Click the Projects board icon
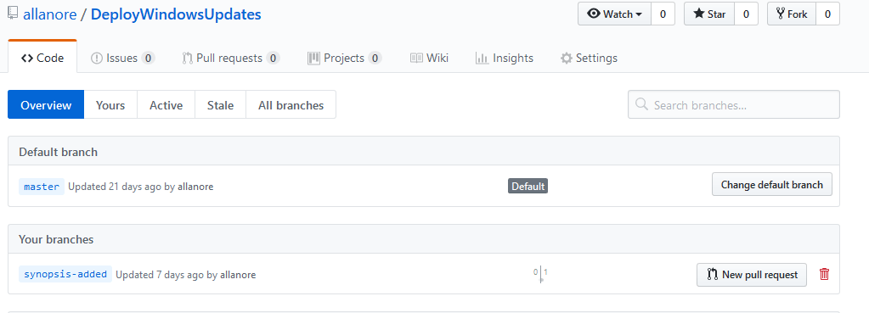This screenshot has width=869, height=313. click(313, 58)
